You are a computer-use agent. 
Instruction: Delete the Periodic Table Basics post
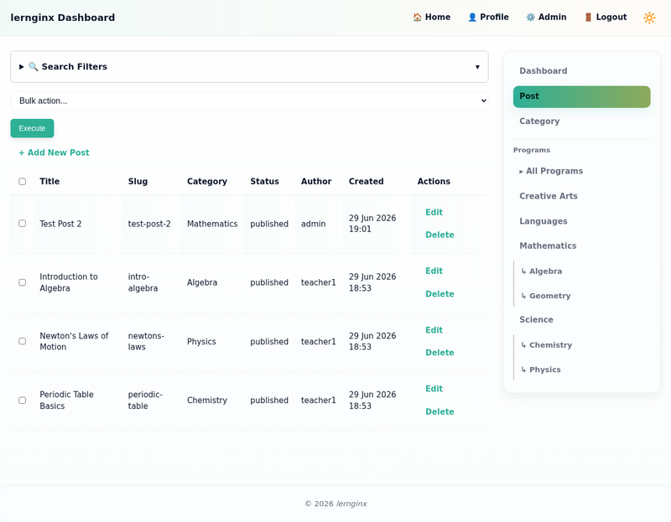tap(440, 411)
